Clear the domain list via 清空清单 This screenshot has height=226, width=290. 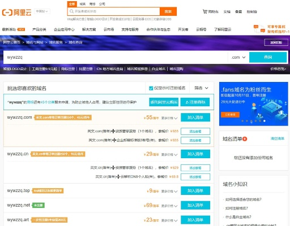pos(278,138)
